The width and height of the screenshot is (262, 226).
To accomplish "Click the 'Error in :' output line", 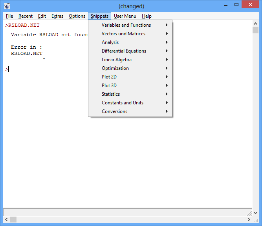I will coord(26,47).
